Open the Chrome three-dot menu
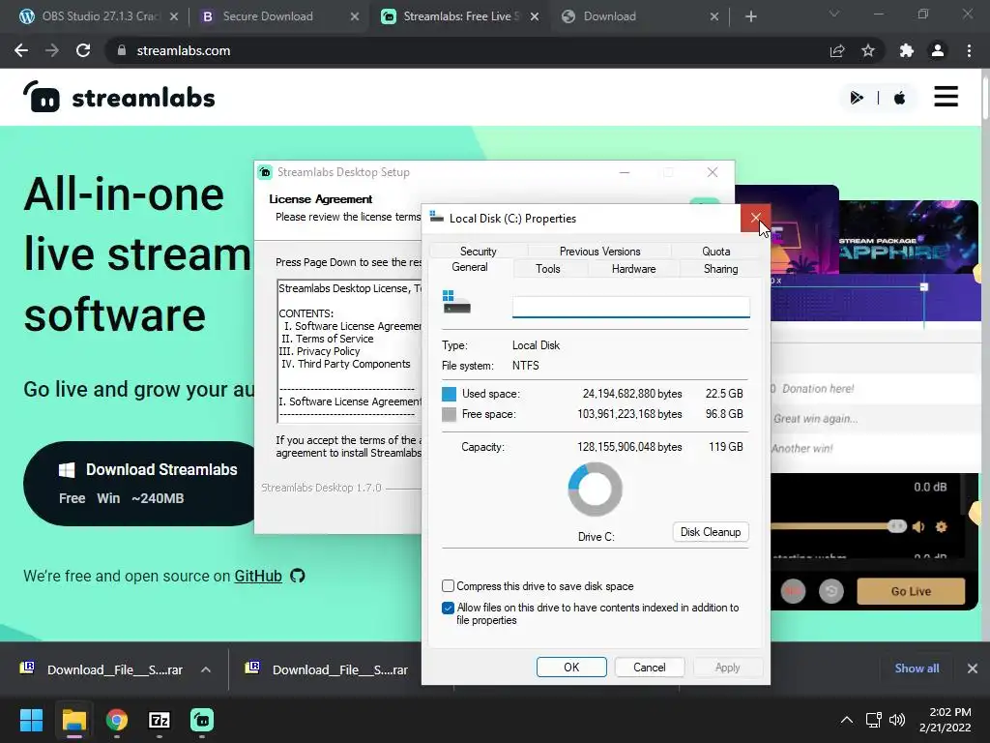 coord(969,50)
